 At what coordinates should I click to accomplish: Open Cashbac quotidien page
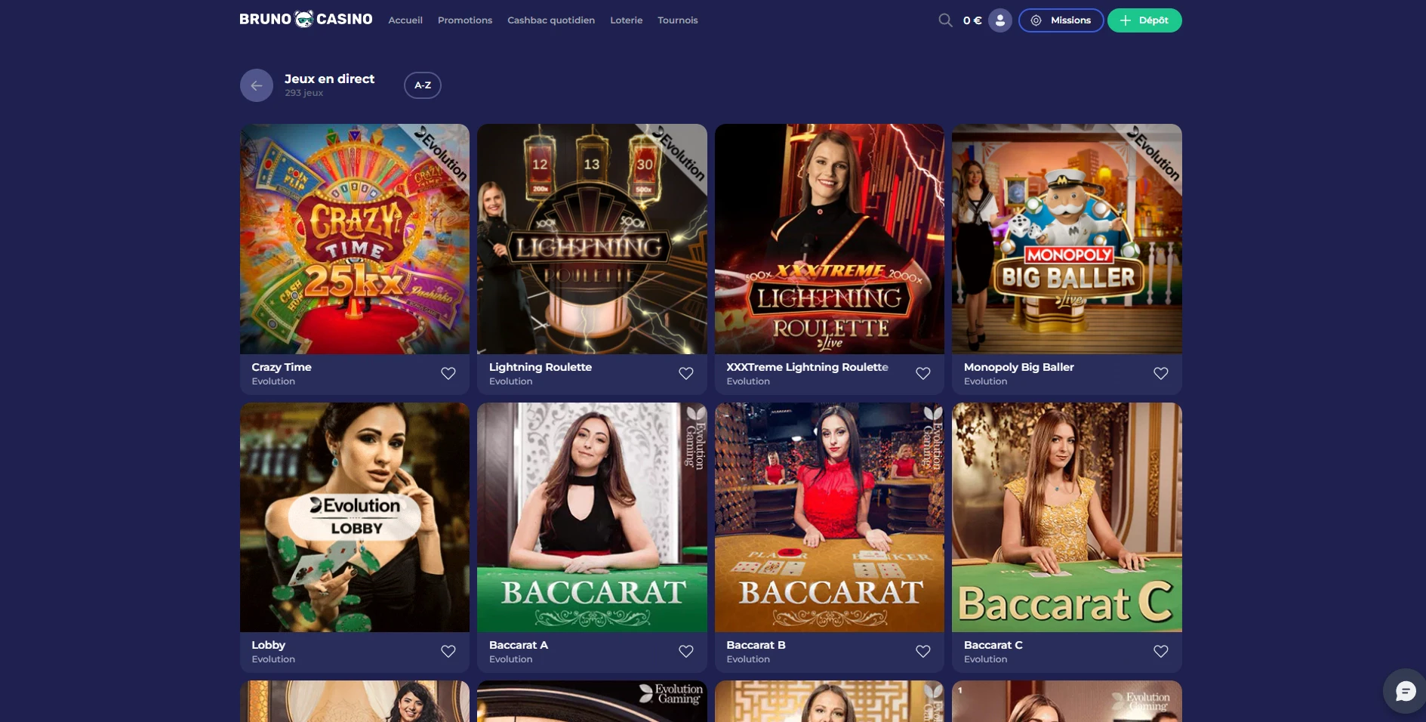pyautogui.click(x=551, y=20)
